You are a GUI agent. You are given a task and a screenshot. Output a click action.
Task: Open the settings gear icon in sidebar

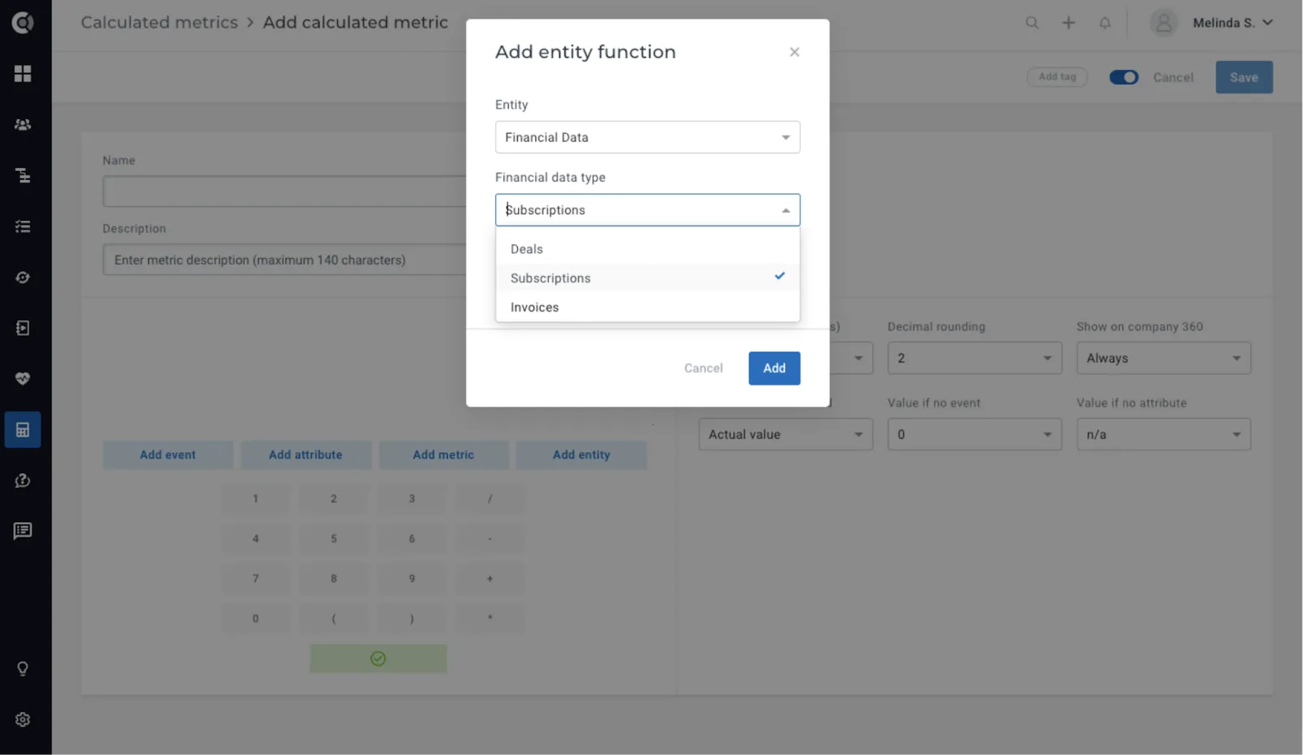(x=23, y=719)
